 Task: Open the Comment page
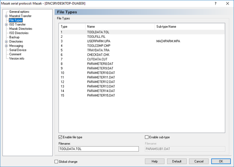[x=15, y=54]
